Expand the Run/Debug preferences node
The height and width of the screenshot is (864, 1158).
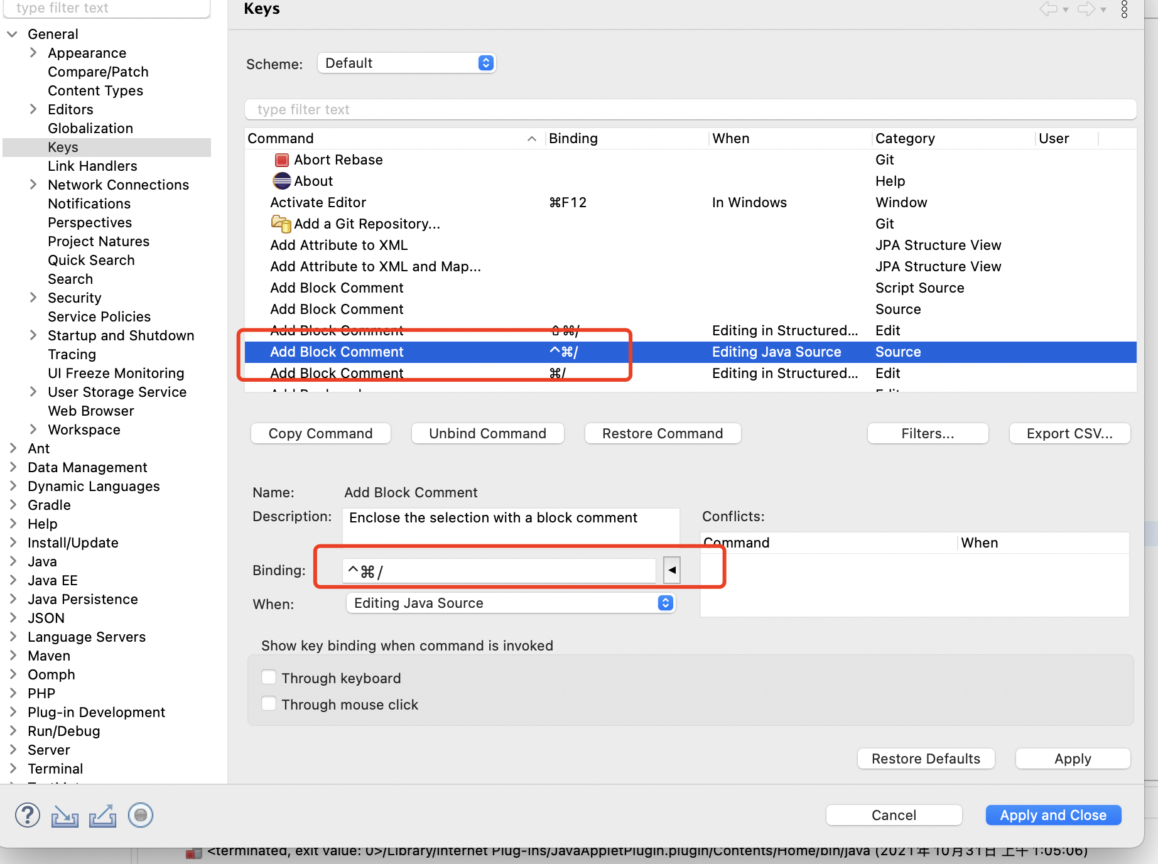click(x=13, y=731)
